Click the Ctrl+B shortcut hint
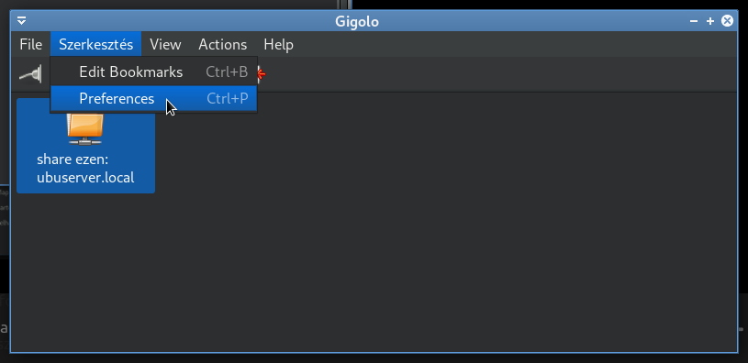Screen dimensions: 748x363 click(x=227, y=71)
